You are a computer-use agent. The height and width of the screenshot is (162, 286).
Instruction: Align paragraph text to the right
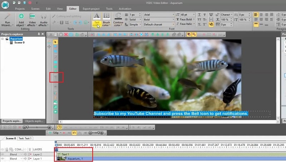[x=266, y=15]
